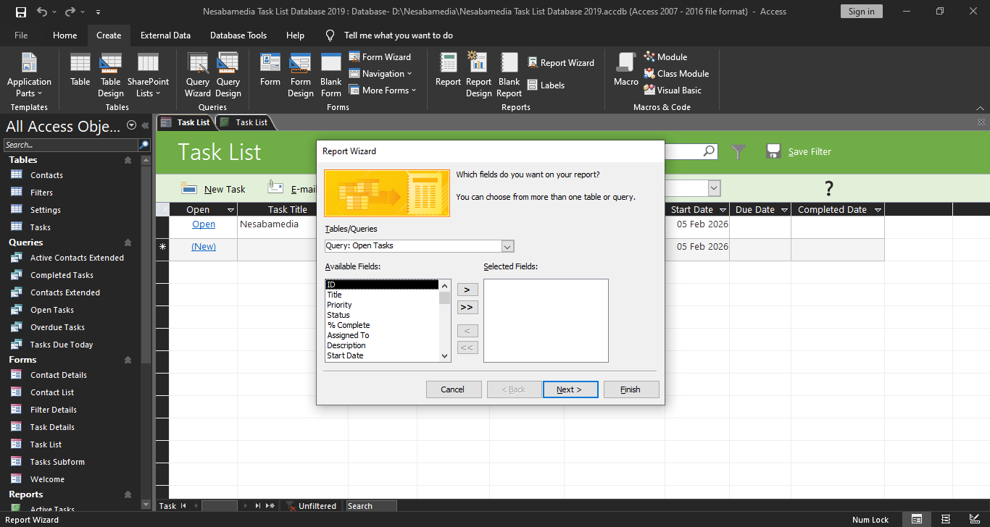Add all fields with >> button
990x527 pixels.
(467, 308)
